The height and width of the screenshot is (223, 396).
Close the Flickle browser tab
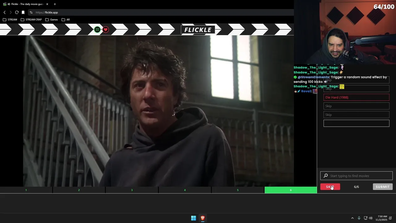47,4
